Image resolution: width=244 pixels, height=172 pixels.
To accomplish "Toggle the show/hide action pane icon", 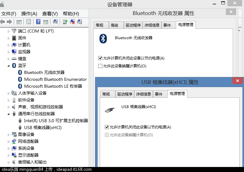I will tap(46, 22).
